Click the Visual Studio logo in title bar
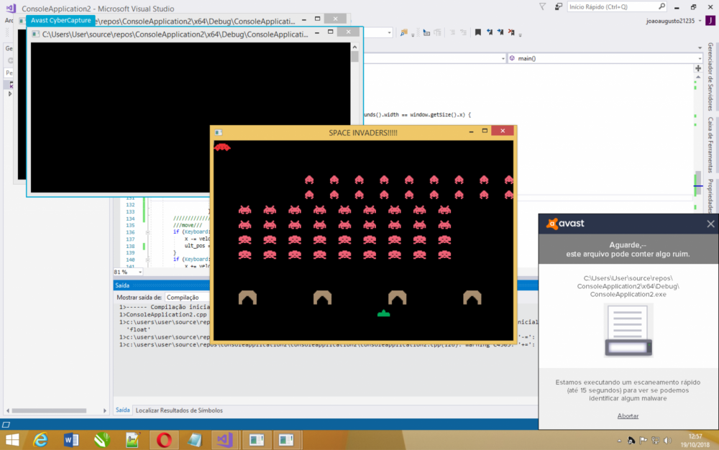Screen dimensions: 719x450 point(11,8)
